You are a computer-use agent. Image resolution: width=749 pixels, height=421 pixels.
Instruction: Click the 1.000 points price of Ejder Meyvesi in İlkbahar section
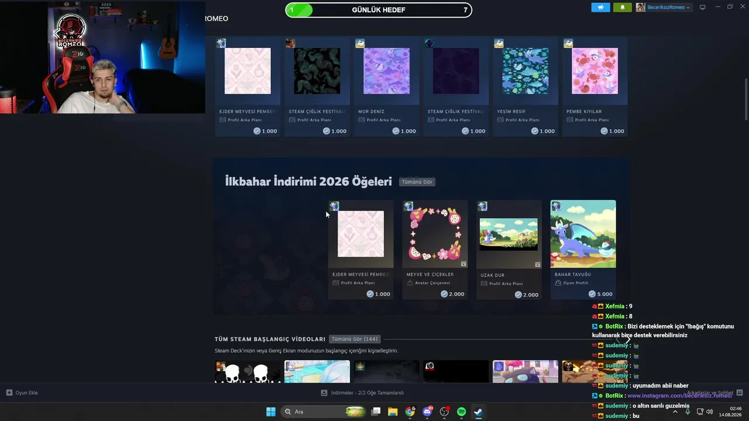point(379,294)
